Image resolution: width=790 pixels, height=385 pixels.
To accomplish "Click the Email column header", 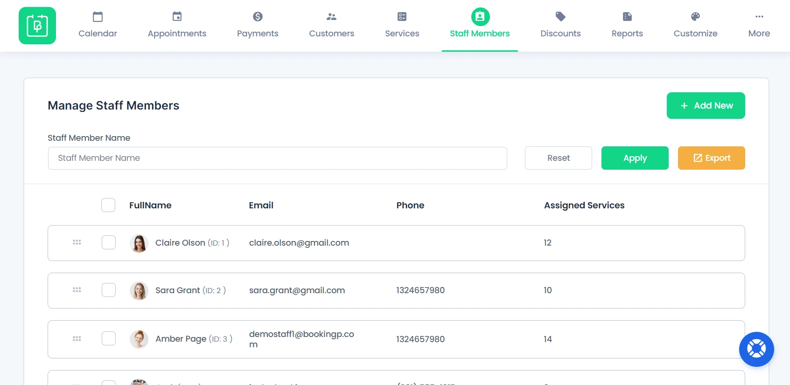I will pos(261,206).
